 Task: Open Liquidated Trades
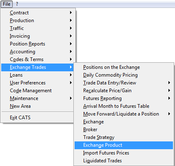124,161
